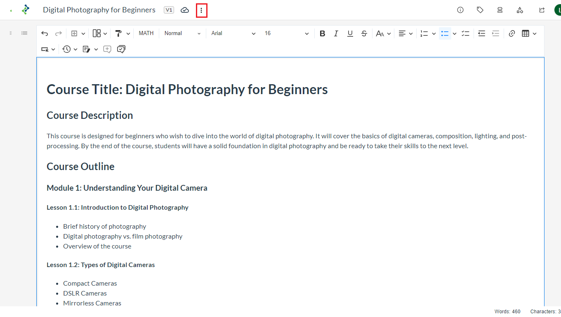Open the MATH equation editor
Viewport: 561px width, 317px height.
pos(146,33)
